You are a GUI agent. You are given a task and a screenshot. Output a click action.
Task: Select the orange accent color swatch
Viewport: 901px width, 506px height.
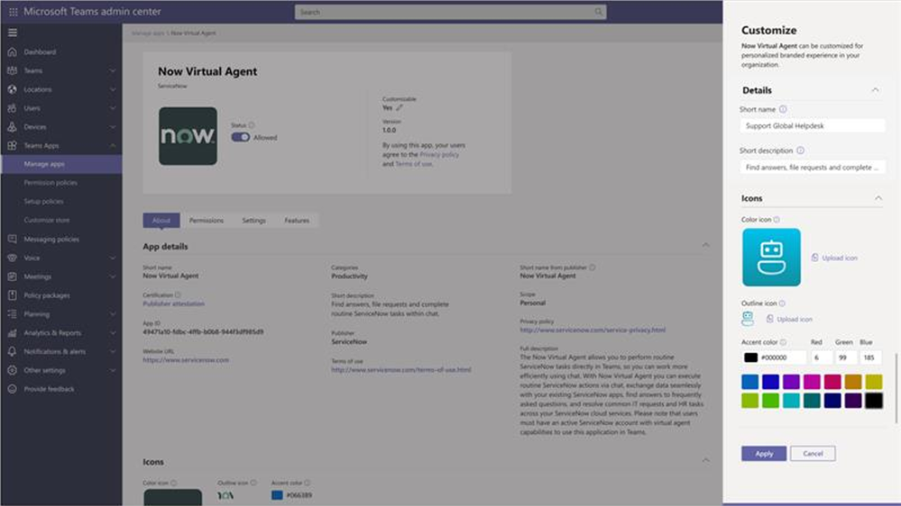852,382
